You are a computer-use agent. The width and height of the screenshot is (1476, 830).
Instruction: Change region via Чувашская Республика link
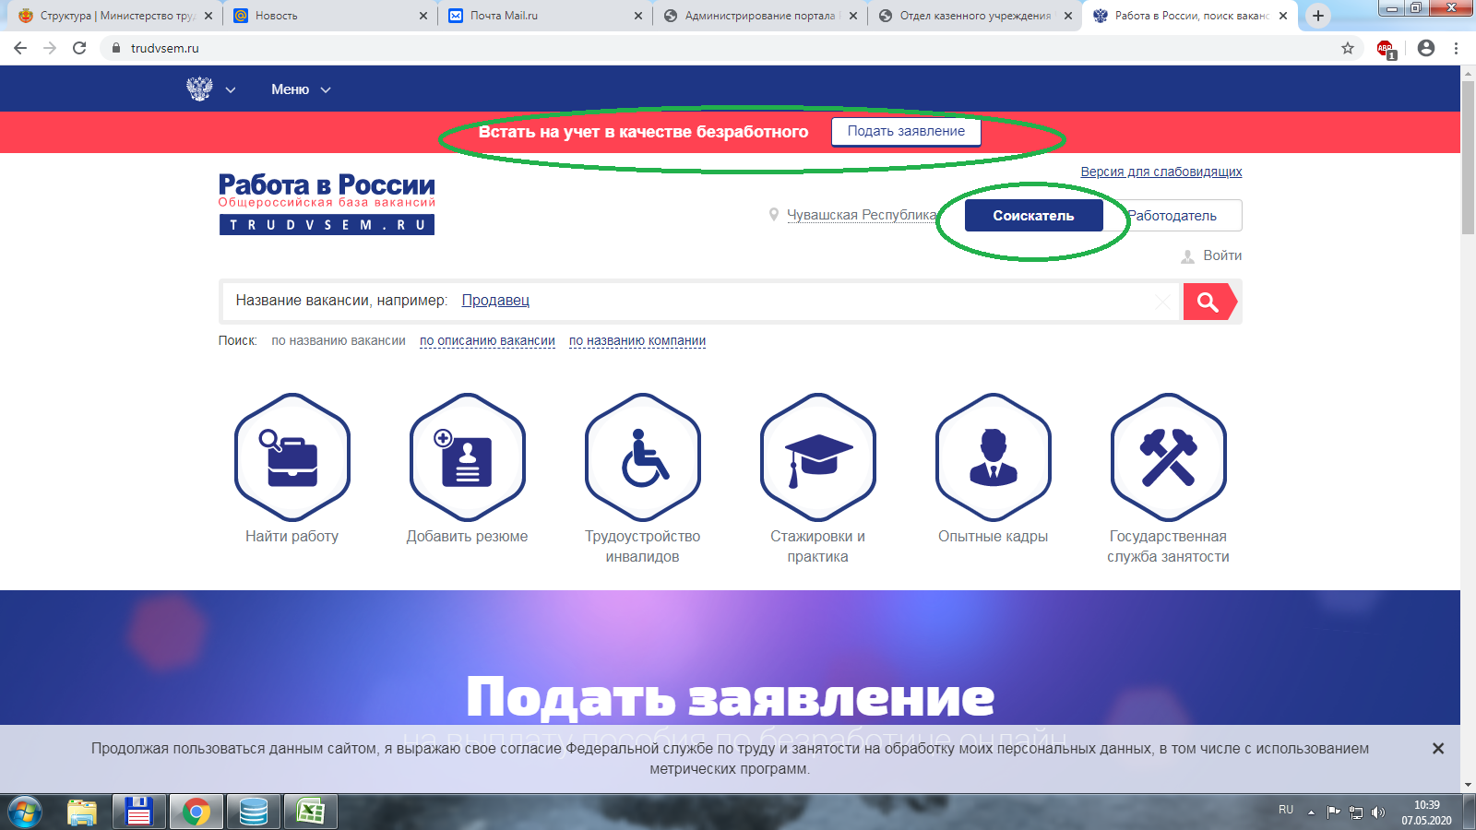click(862, 215)
